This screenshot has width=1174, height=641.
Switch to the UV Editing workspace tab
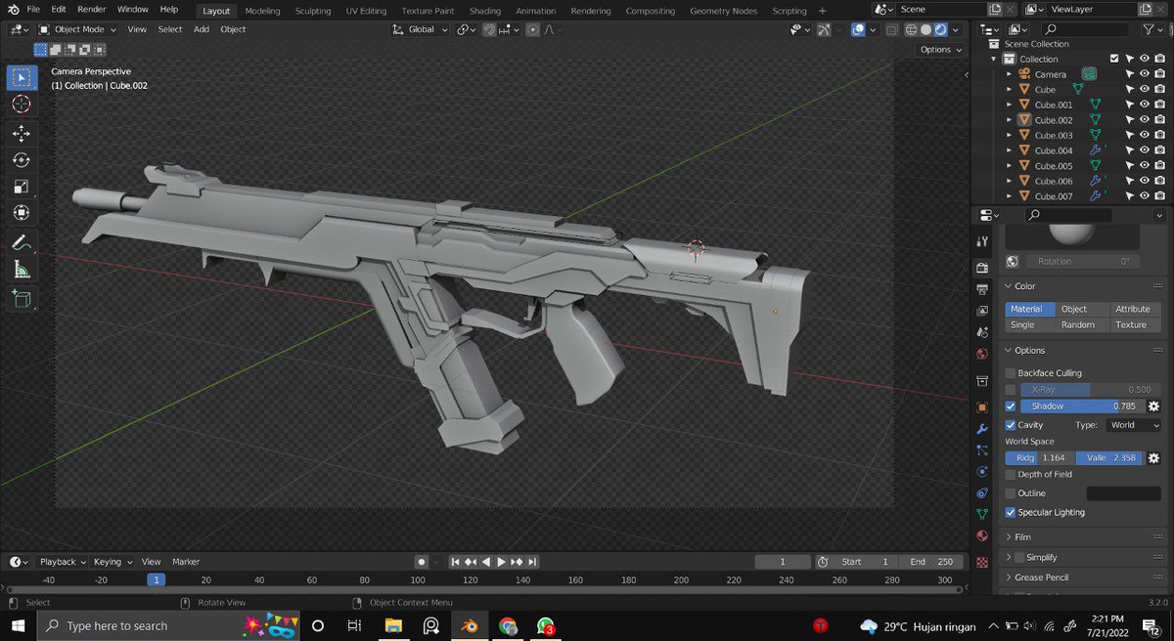pyautogui.click(x=366, y=11)
